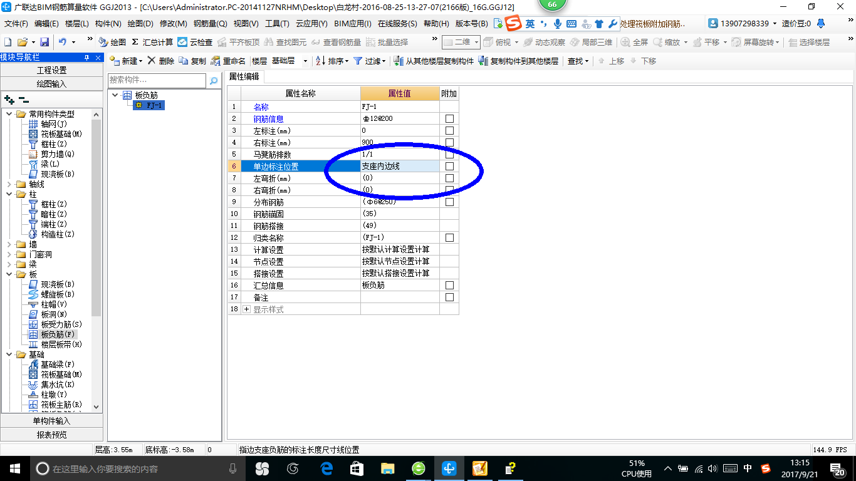The width and height of the screenshot is (856, 481).
Task: Select 基础梁(F) under 基础
Action: 52,365
